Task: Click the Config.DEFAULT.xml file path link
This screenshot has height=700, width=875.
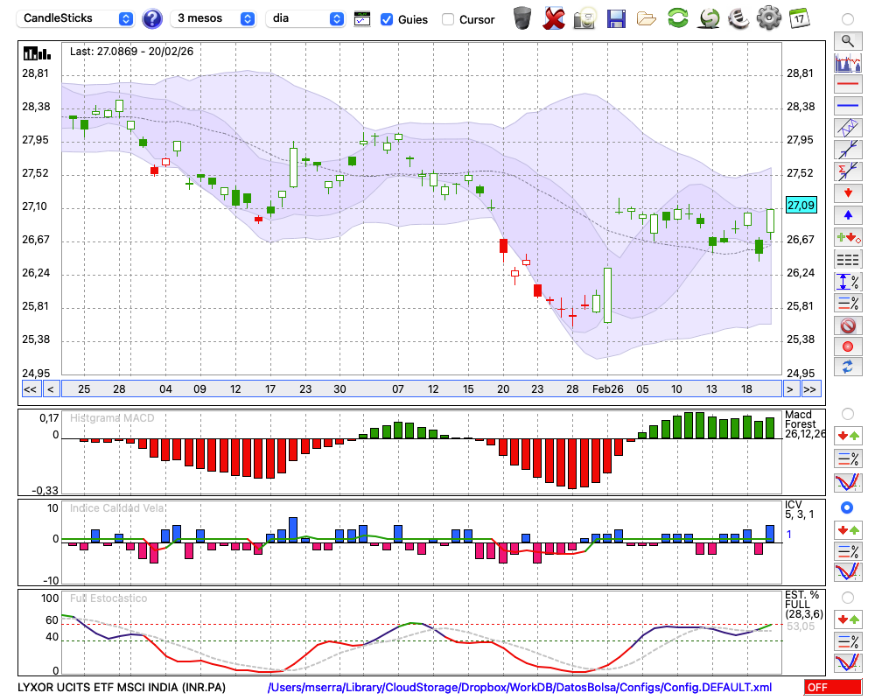Action: (520, 688)
